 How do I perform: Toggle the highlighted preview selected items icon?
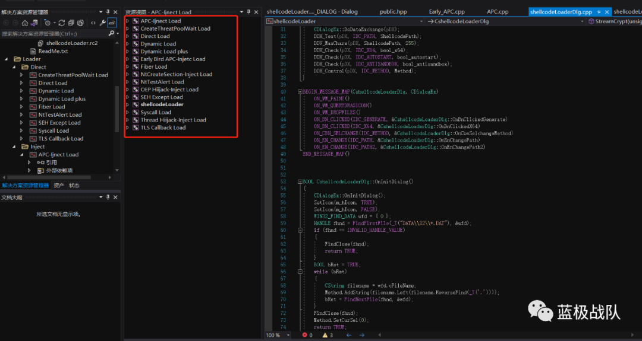[x=112, y=23]
